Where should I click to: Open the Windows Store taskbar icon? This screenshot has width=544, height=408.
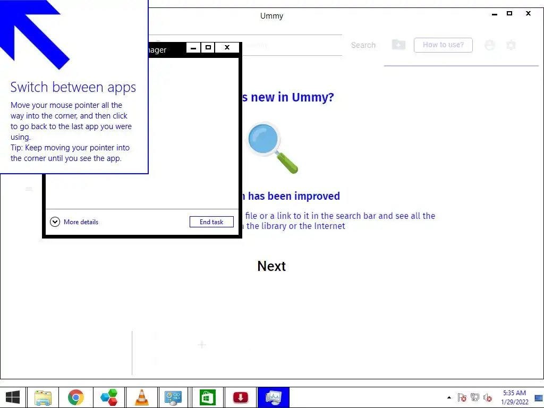(x=208, y=397)
